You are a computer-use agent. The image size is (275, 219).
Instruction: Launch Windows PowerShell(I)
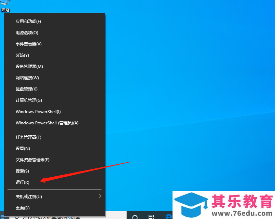click(x=55, y=111)
